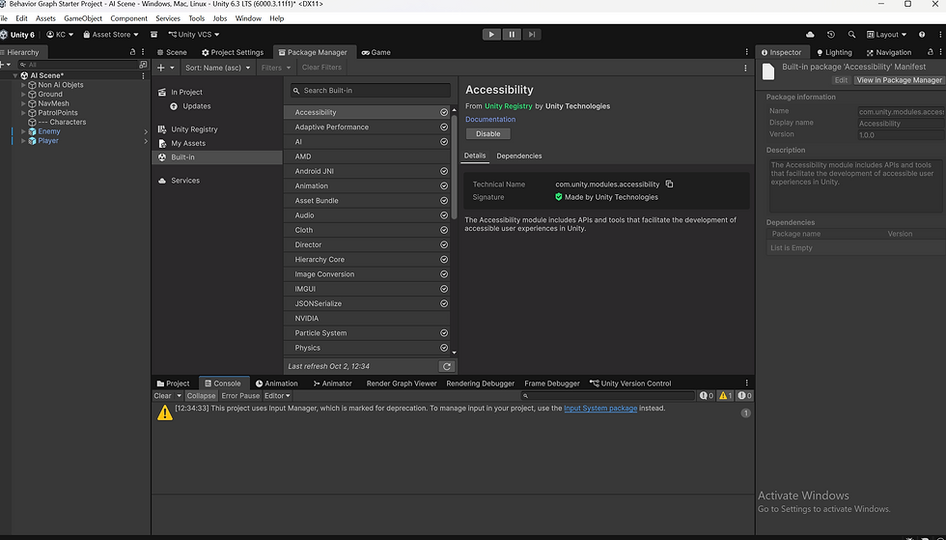Switch to the Unity Version Control tab
946x540 pixels.
pyautogui.click(x=630, y=384)
